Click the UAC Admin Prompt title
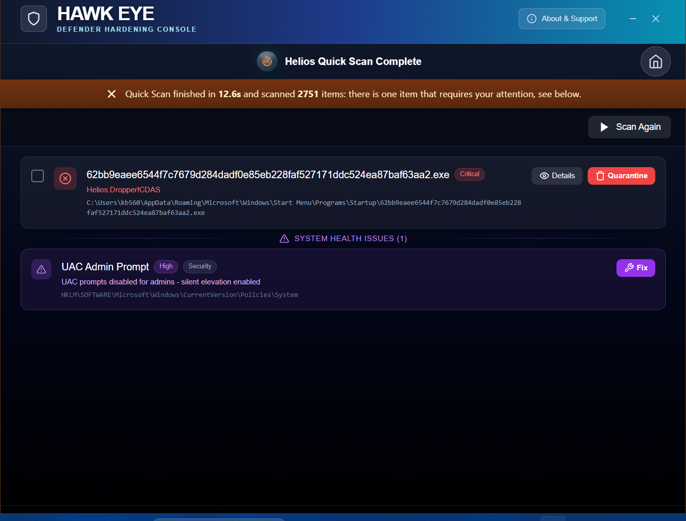This screenshot has width=686, height=521. coord(105,267)
